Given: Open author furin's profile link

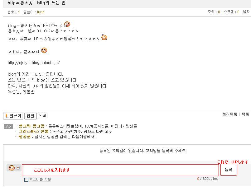Looking at the screenshot, I should pos(41,12).
